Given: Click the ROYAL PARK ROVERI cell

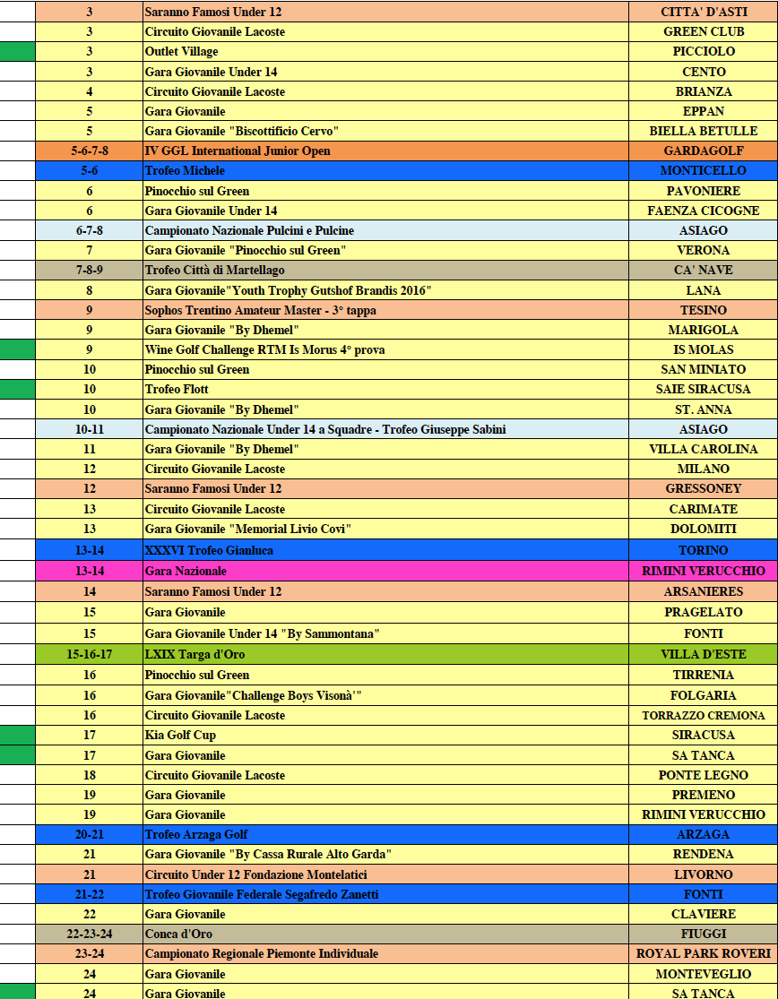Looking at the screenshot, I should tap(703, 953).
